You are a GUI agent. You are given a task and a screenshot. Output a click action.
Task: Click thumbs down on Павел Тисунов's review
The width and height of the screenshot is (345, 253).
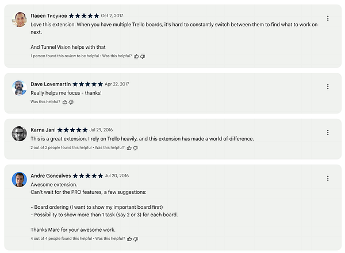click(143, 56)
